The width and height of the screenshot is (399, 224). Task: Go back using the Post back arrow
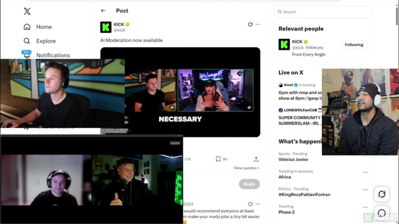[x=103, y=11]
